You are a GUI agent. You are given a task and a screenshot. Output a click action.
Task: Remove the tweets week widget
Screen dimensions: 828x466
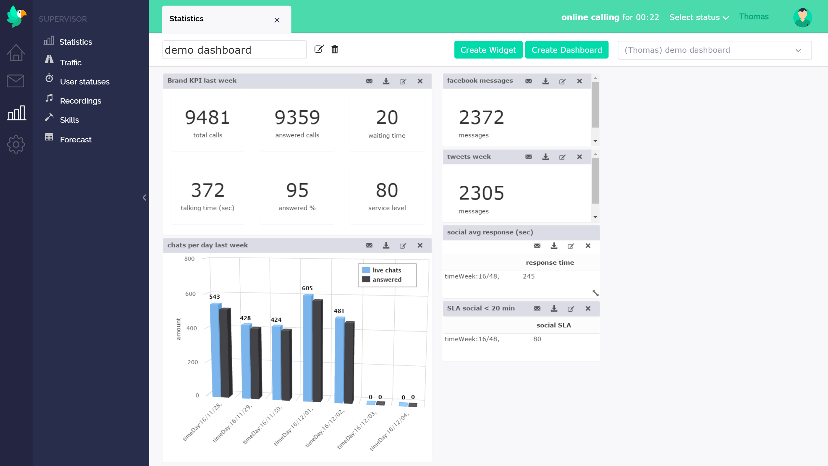pyautogui.click(x=579, y=157)
